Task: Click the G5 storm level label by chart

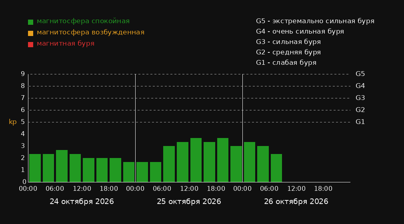Action: tap(360, 74)
